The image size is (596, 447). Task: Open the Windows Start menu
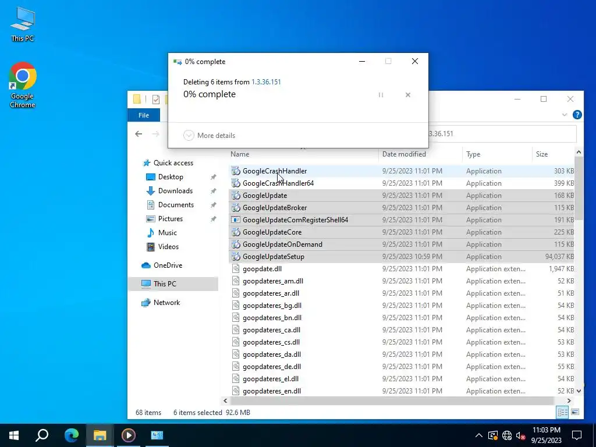tap(14, 435)
